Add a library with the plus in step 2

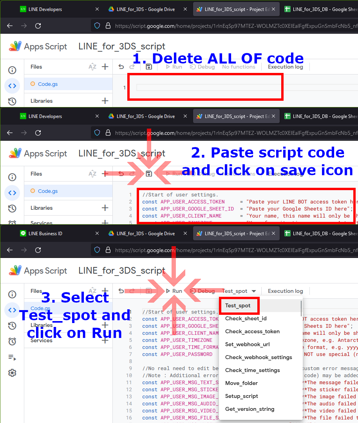point(105,208)
